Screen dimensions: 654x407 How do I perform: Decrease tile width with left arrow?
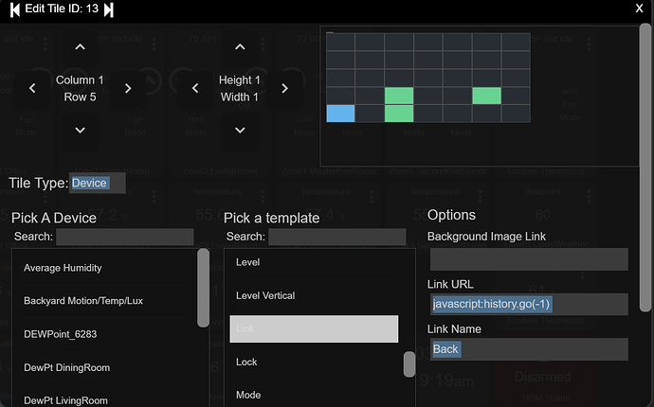[x=195, y=89]
